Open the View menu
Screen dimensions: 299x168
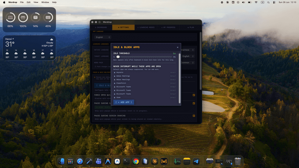click(36, 2)
